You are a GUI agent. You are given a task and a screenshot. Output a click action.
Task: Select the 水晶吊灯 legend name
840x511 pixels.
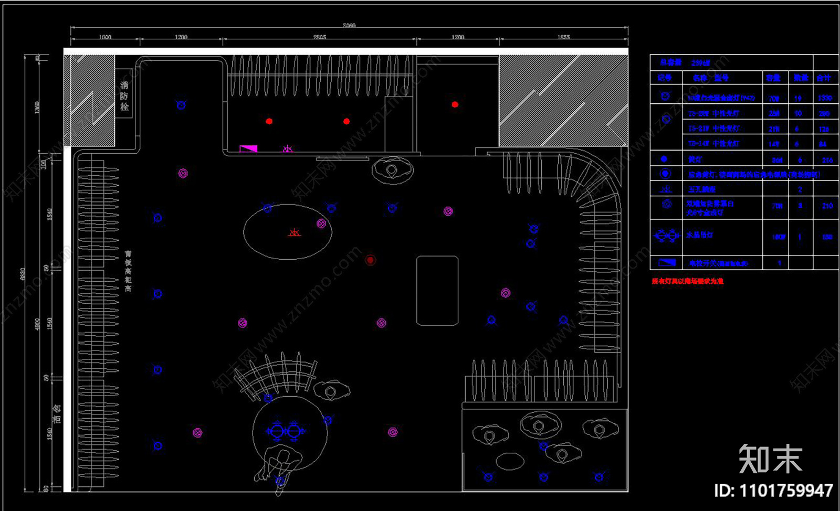(699, 235)
